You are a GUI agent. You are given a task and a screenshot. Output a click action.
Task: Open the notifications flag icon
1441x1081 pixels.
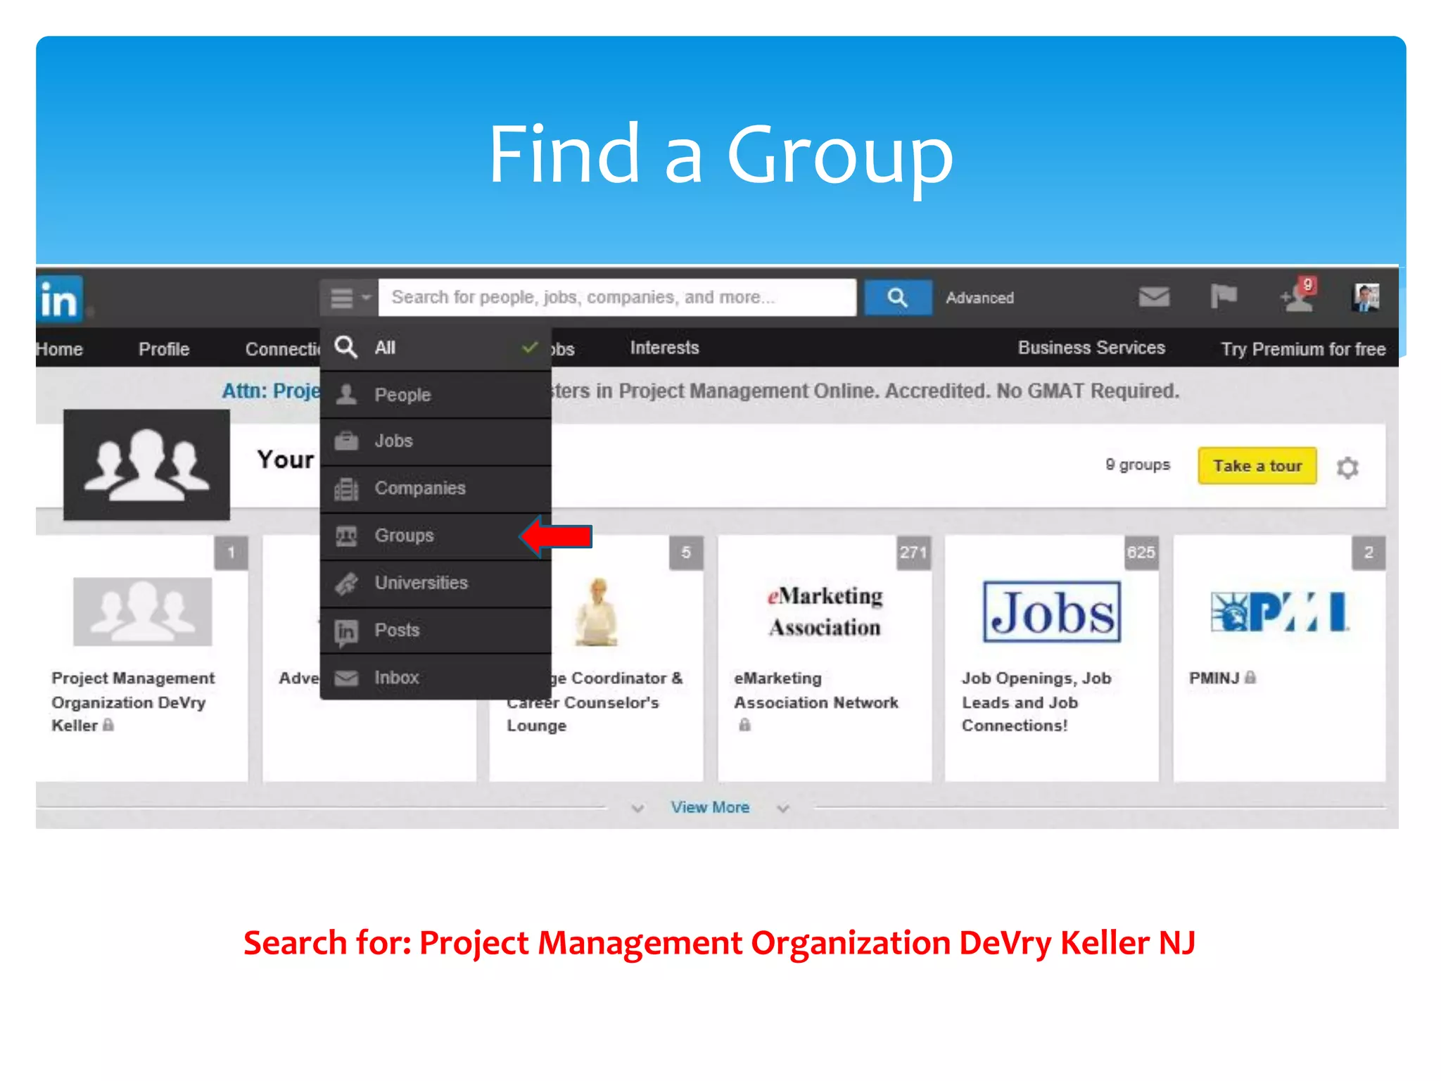pyautogui.click(x=1224, y=296)
